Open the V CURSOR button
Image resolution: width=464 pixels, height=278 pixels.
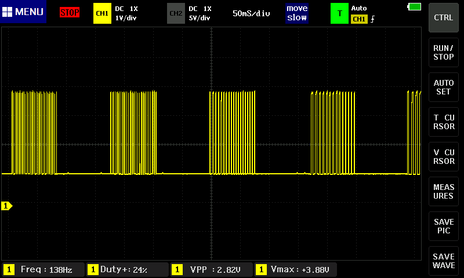click(x=444, y=157)
